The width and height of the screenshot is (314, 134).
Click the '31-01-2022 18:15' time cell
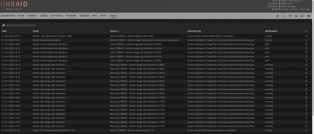click(11, 60)
